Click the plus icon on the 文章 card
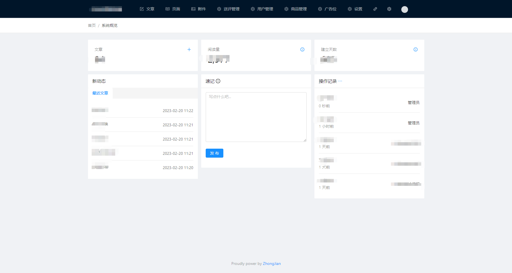This screenshot has height=273, width=512. (189, 49)
